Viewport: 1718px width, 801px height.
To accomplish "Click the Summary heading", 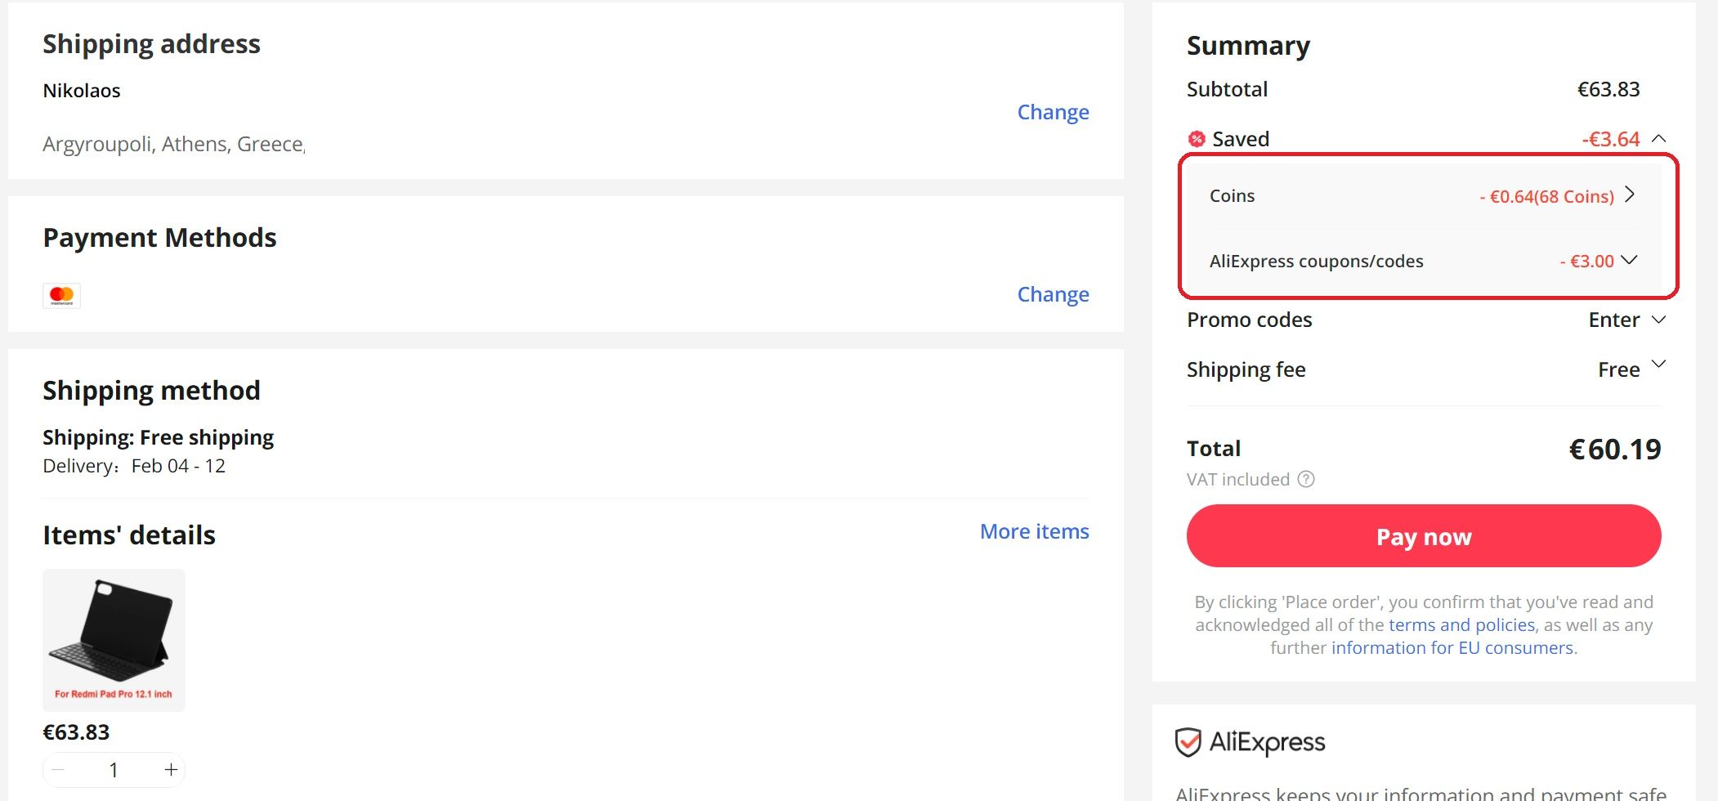I will (1248, 47).
